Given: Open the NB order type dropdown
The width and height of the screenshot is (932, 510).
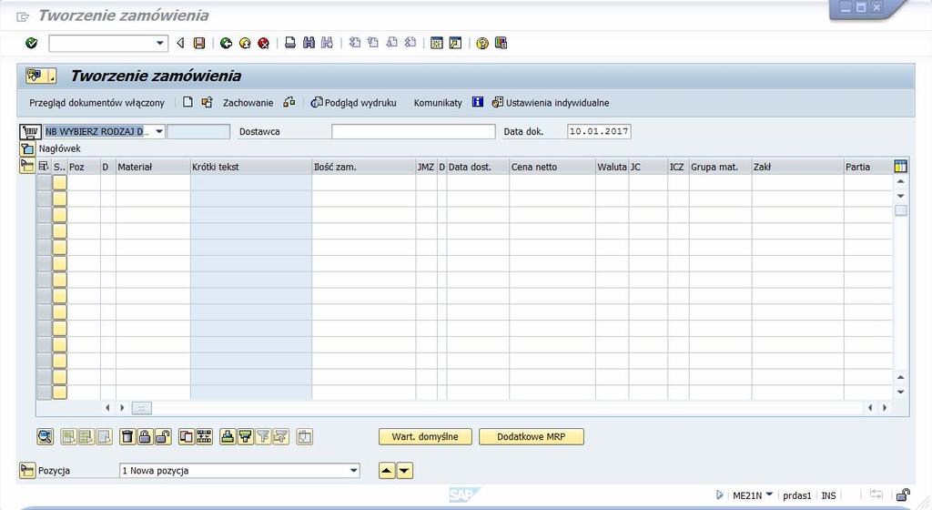Looking at the screenshot, I should pos(159,131).
